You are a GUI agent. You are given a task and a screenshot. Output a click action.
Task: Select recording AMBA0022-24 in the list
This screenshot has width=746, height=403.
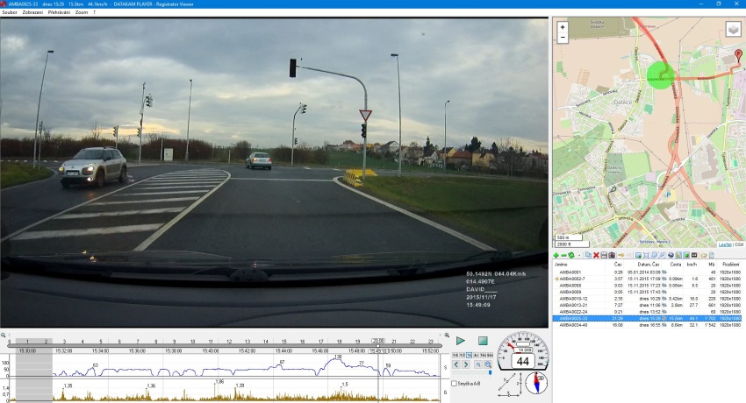tap(647, 312)
